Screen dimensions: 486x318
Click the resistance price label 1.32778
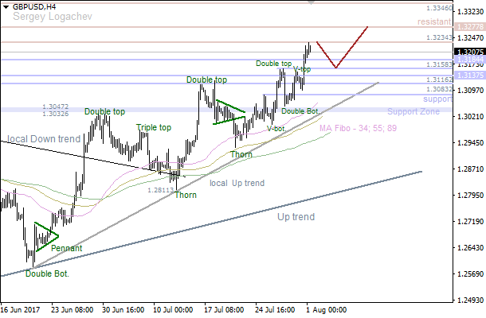click(468, 26)
